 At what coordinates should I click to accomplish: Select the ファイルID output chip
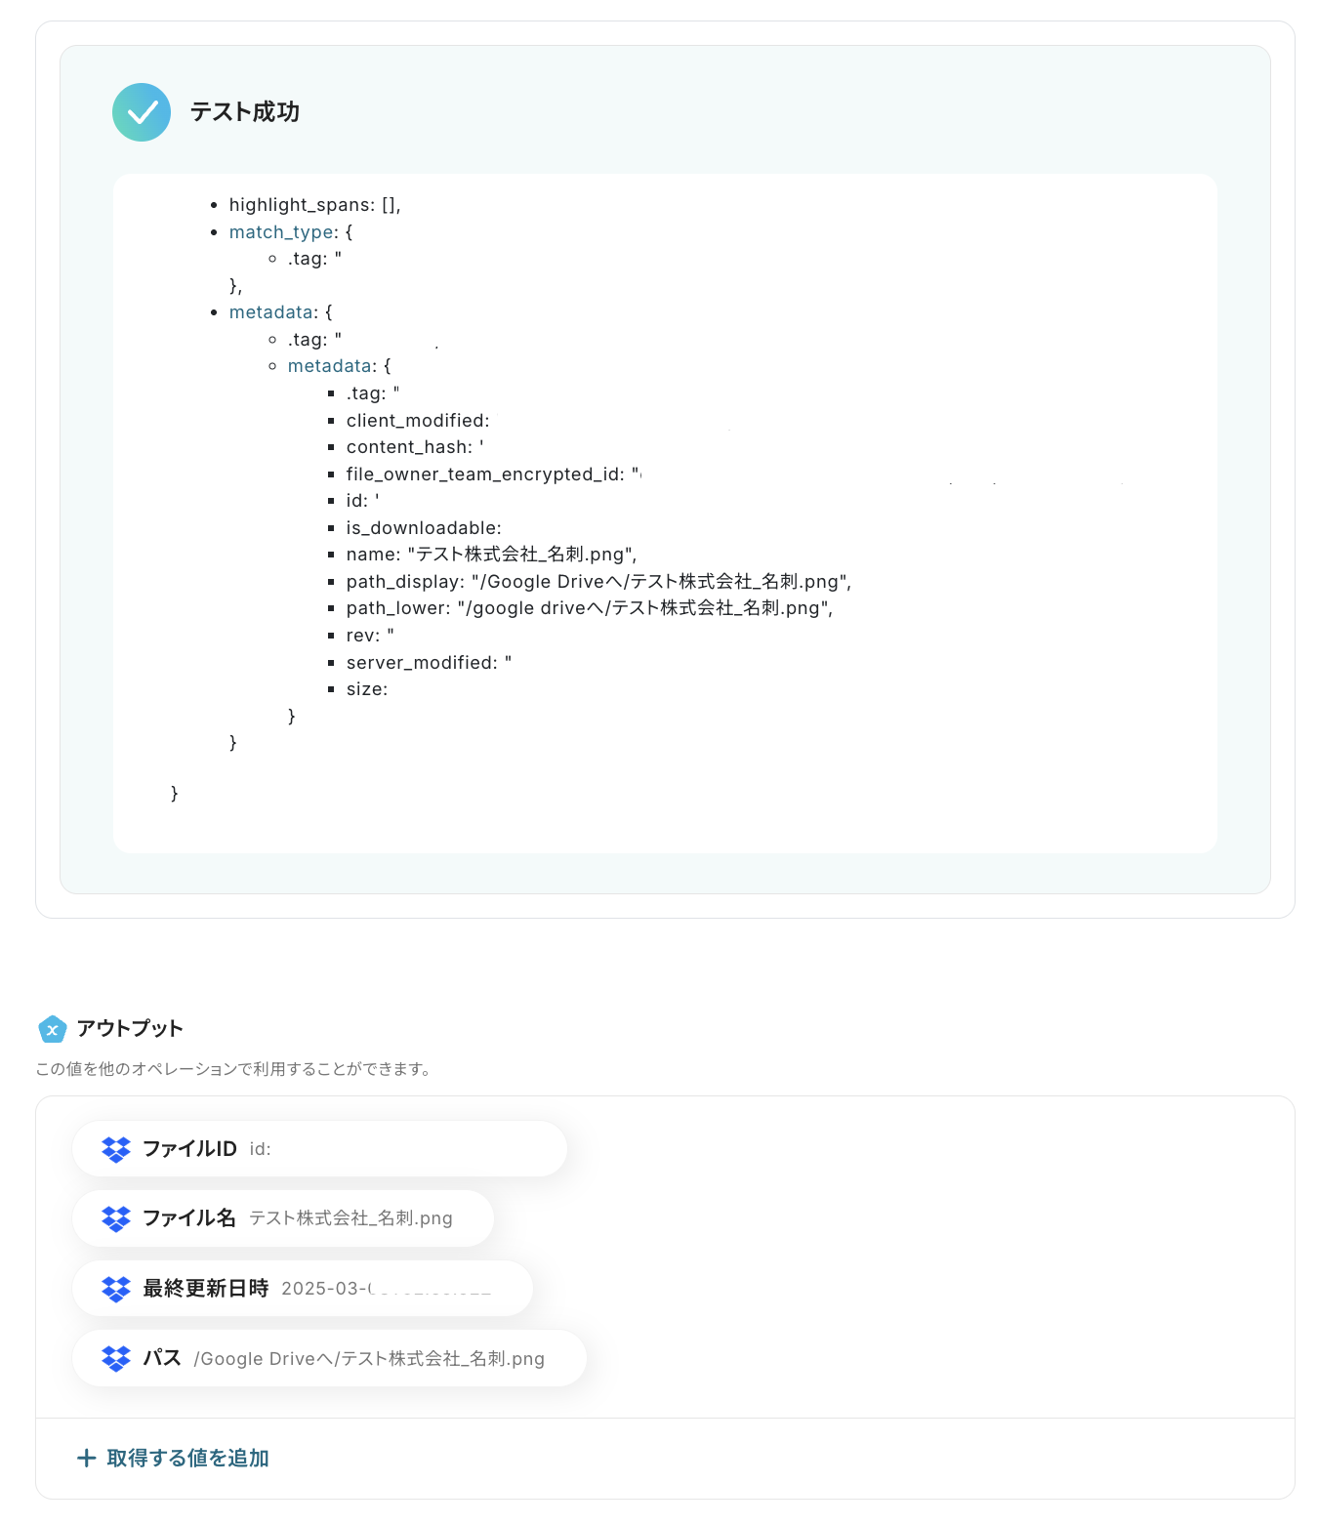coord(319,1149)
